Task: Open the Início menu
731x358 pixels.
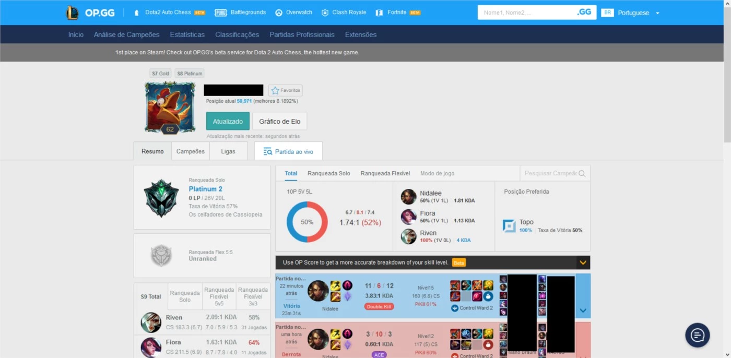Action: 76,34
